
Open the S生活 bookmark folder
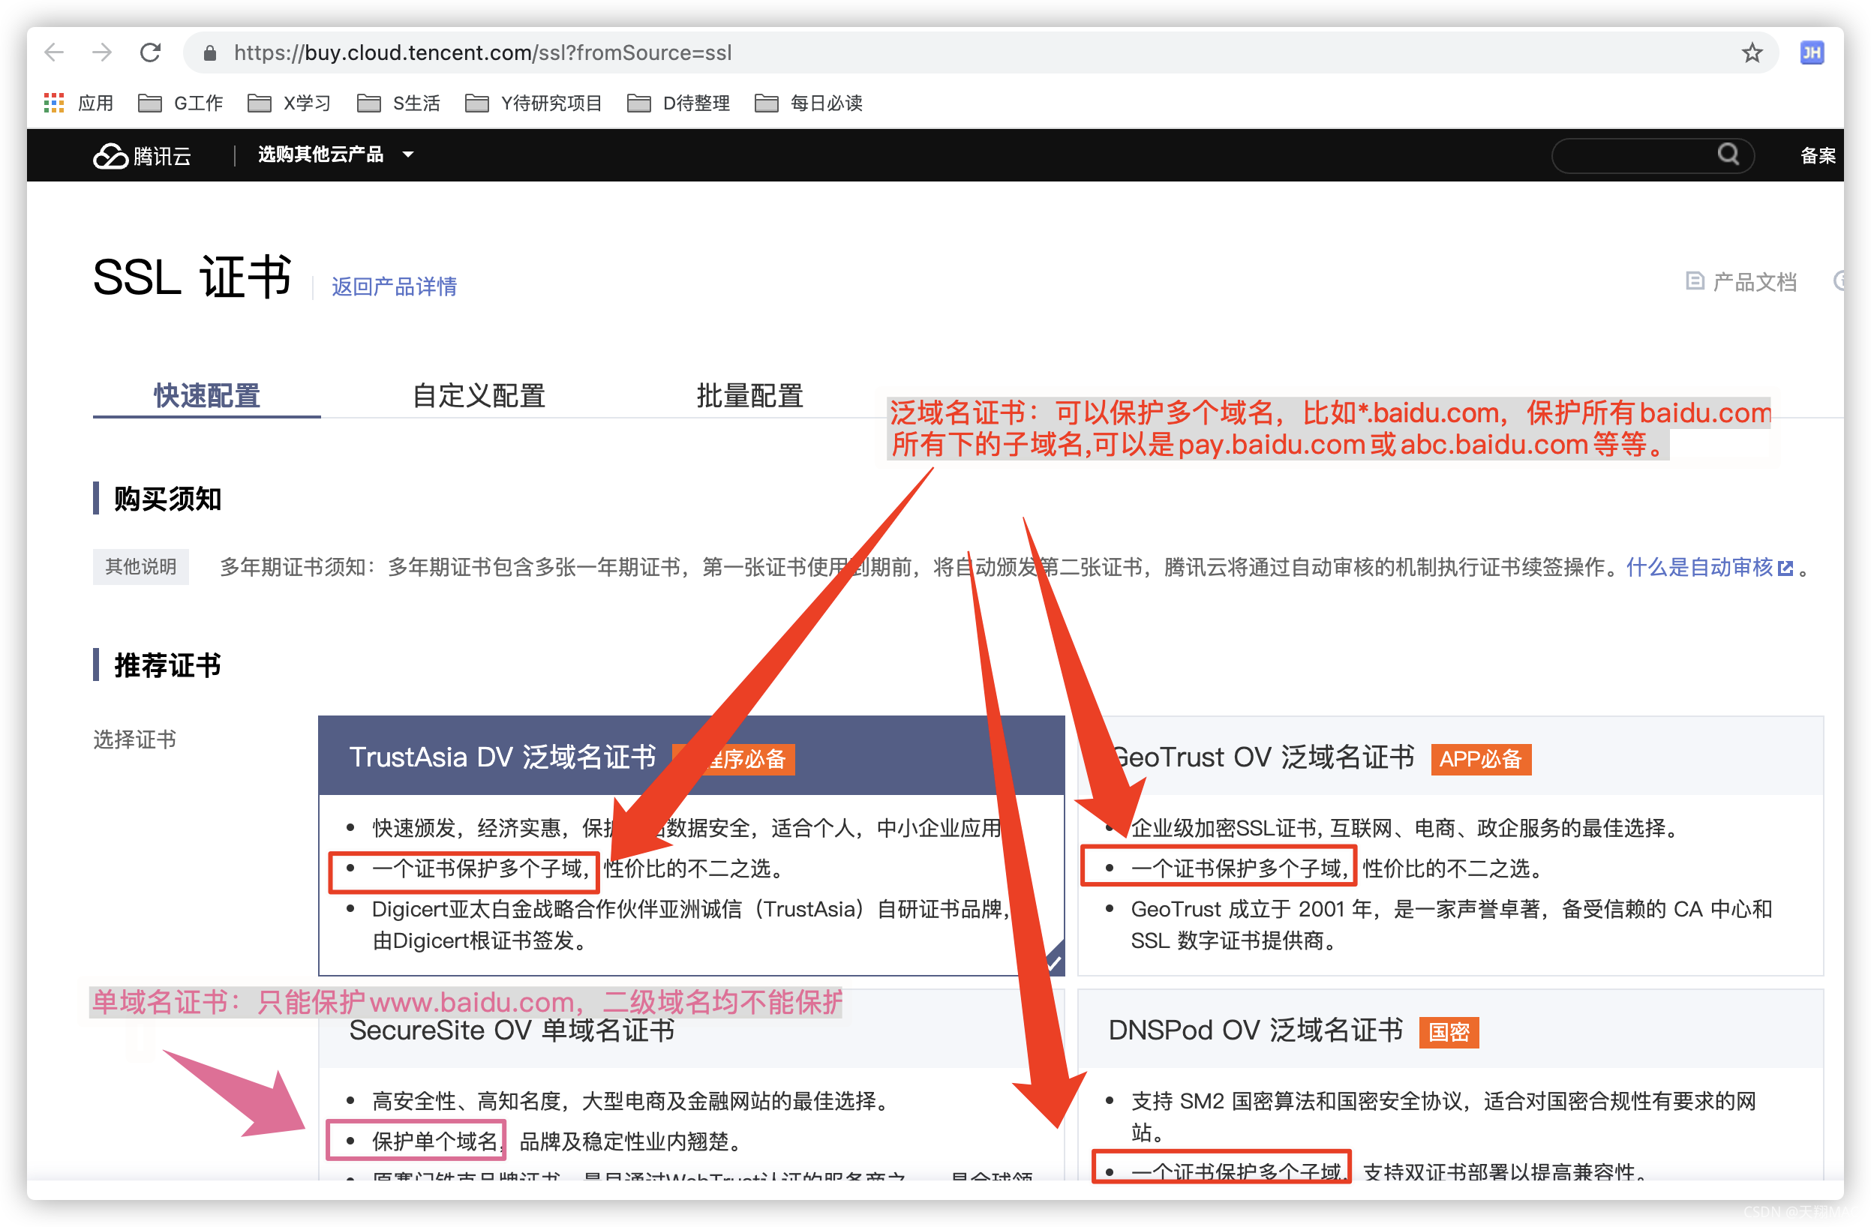(x=398, y=103)
